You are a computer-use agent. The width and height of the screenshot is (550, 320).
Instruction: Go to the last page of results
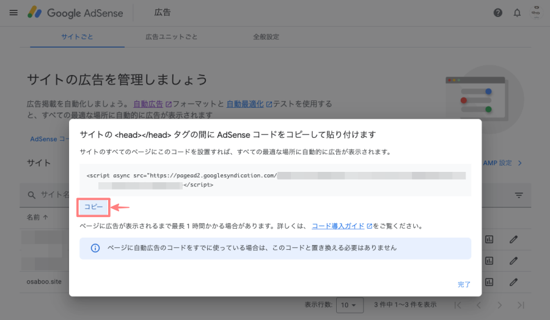point(521,305)
